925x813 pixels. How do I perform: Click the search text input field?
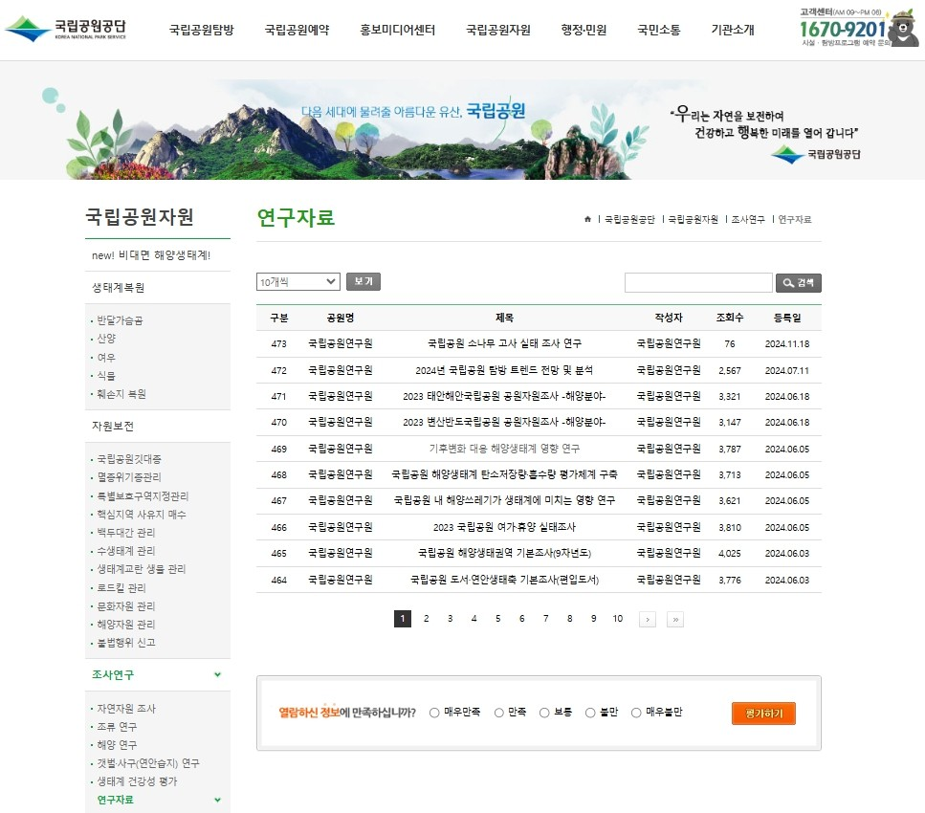click(x=698, y=282)
